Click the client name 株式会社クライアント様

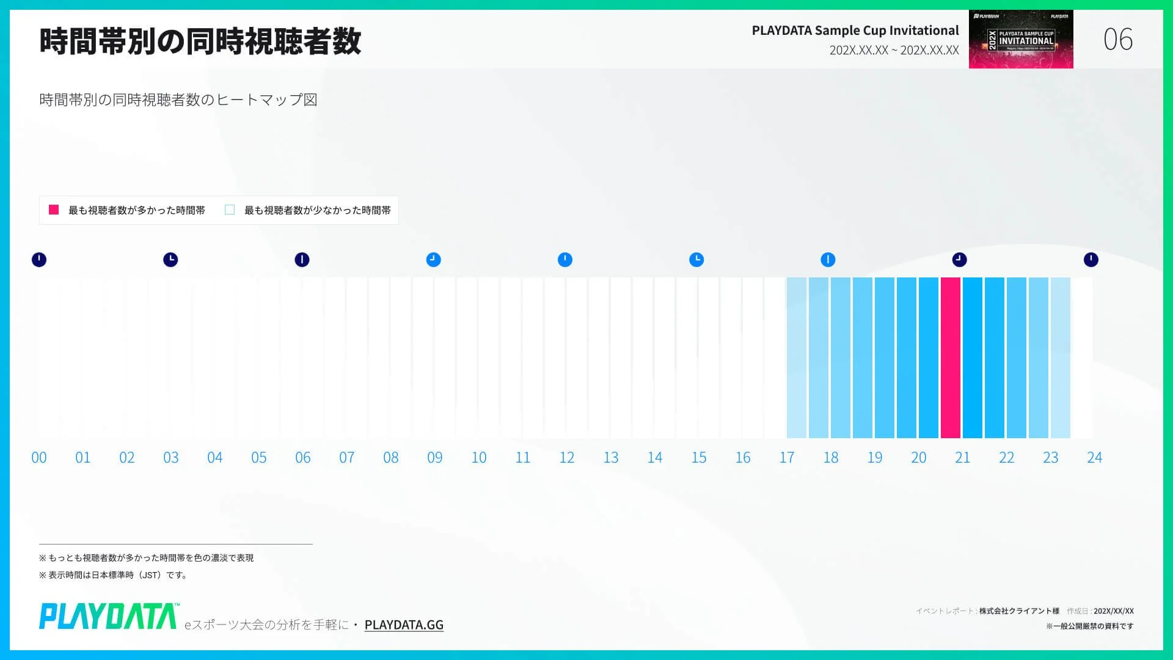coord(1019,611)
